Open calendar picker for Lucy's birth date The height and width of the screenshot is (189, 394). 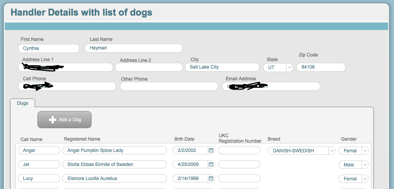tap(211, 178)
